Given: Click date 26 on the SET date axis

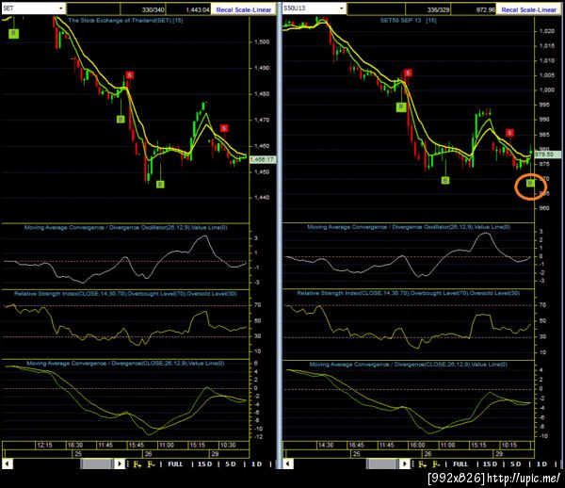Looking at the screenshot, I should coord(148,454).
